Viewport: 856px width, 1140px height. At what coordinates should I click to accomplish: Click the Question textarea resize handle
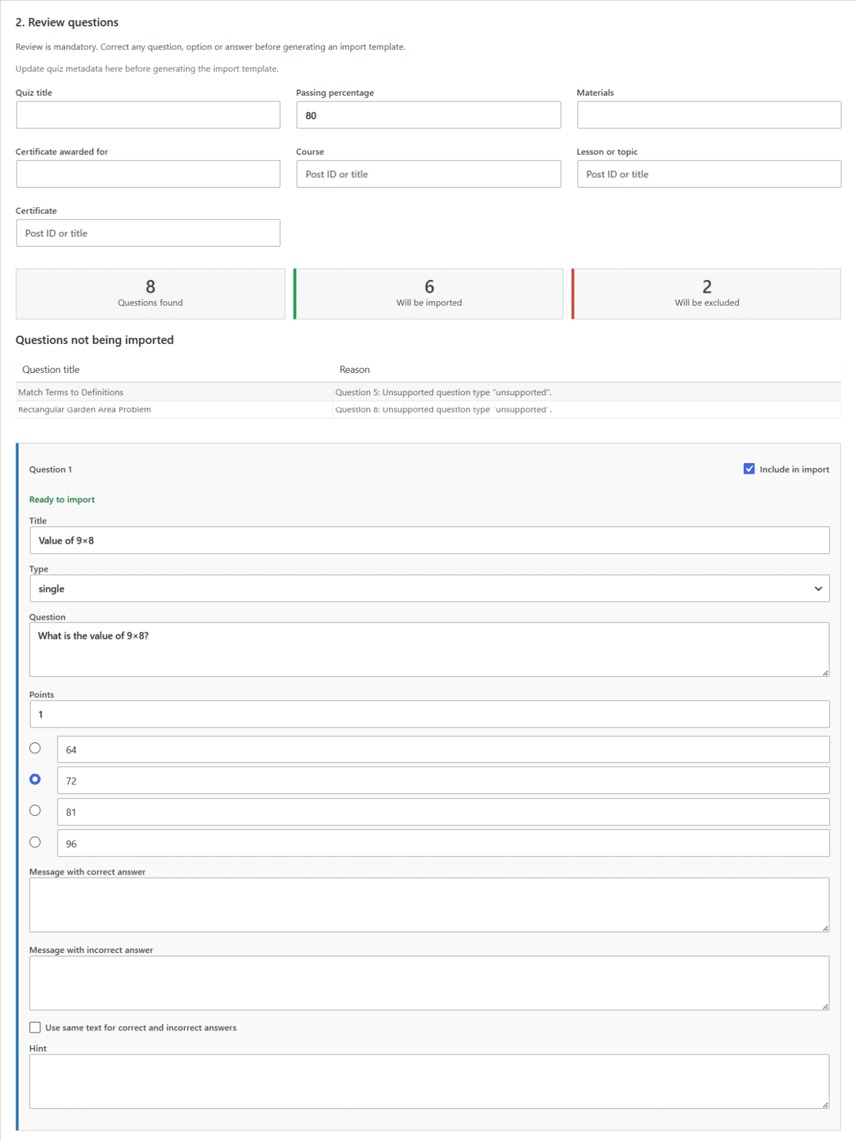point(825,673)
